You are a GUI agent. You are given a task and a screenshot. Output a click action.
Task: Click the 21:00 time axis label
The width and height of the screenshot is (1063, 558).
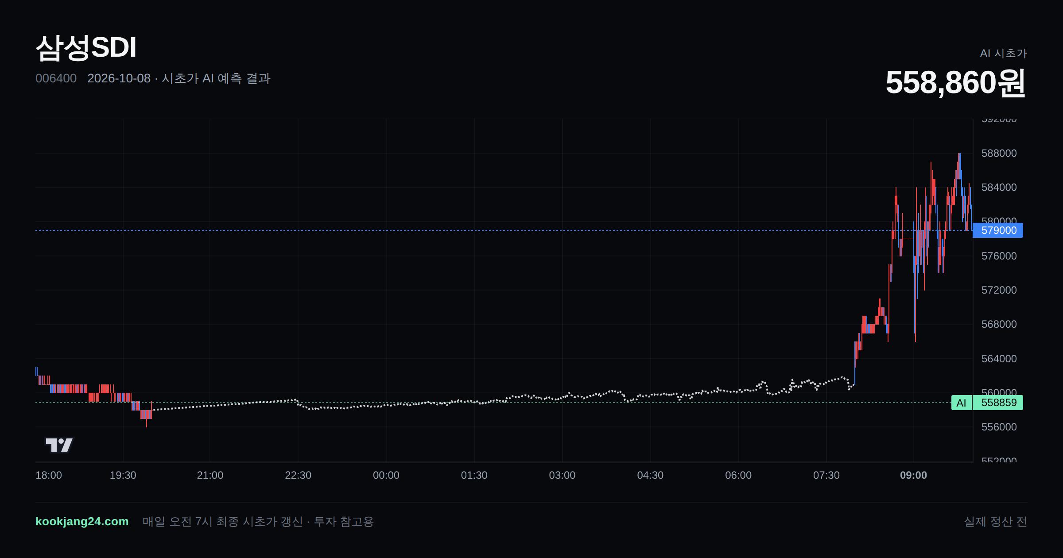[x=210, y=475]
